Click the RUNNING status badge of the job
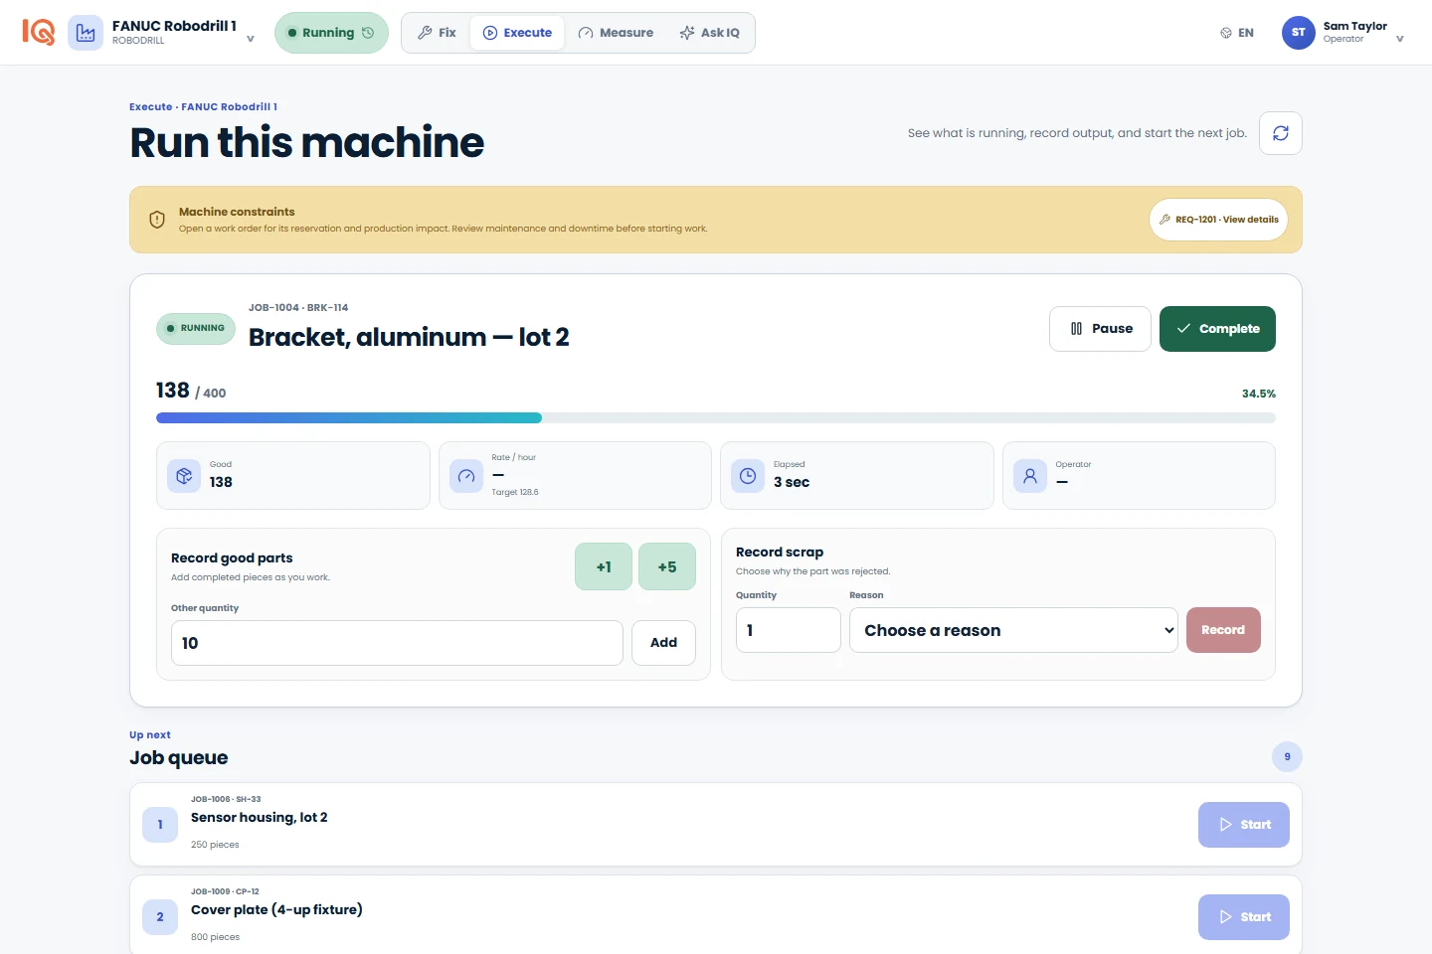1432x954 pixels. [196, 328]
